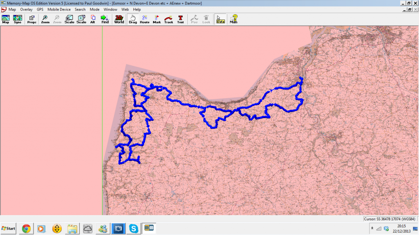This screenshot has width=419, height=235.
Task: Click the Windows Start button
Action: 9,228
